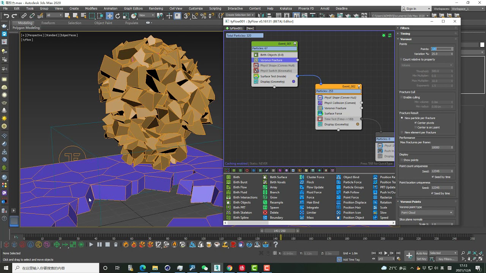This screenshot has width=486, height=273.
Task: Click the Birth Objects operator icon in Event_001
Action: (256, 55)
